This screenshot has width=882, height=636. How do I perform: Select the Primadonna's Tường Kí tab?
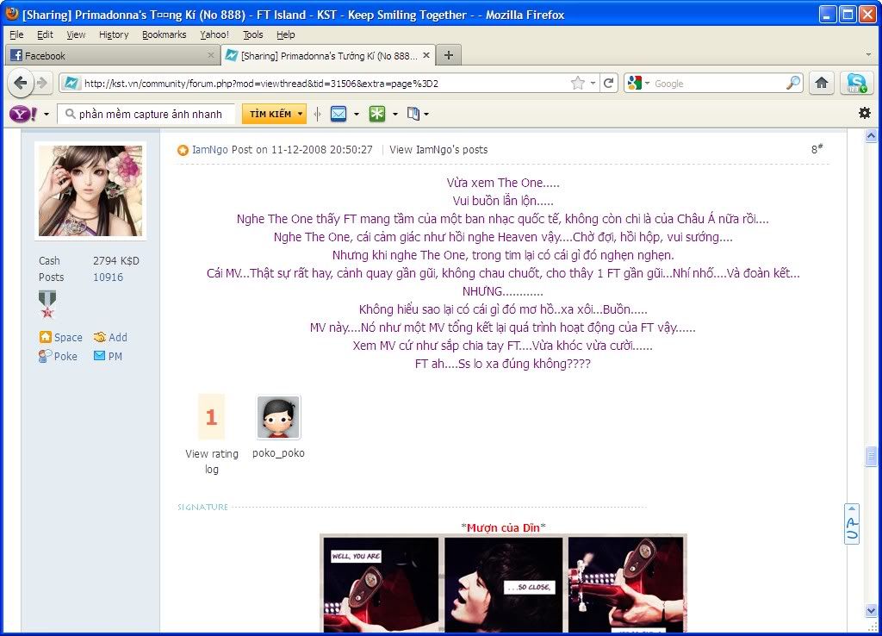(x=328, y=55)
